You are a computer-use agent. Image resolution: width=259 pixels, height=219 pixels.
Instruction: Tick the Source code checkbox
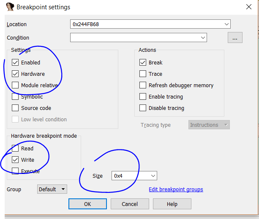click(16, 108)
